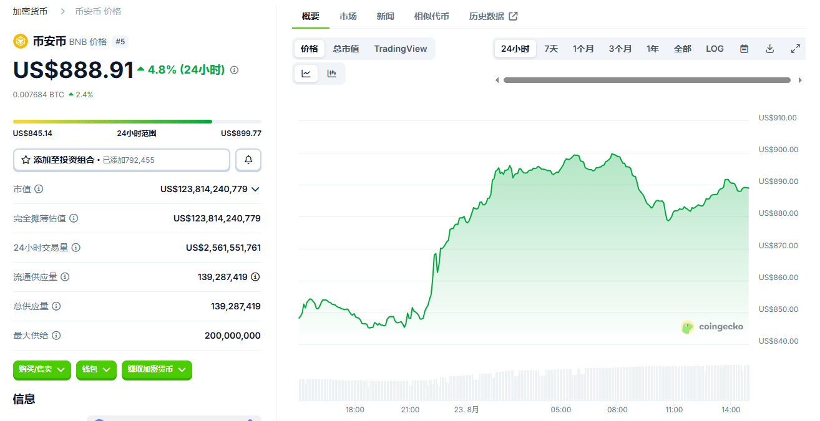820x421 pixels.
Task: Toggle TradingView chart mode
Action: pos(401,49)
